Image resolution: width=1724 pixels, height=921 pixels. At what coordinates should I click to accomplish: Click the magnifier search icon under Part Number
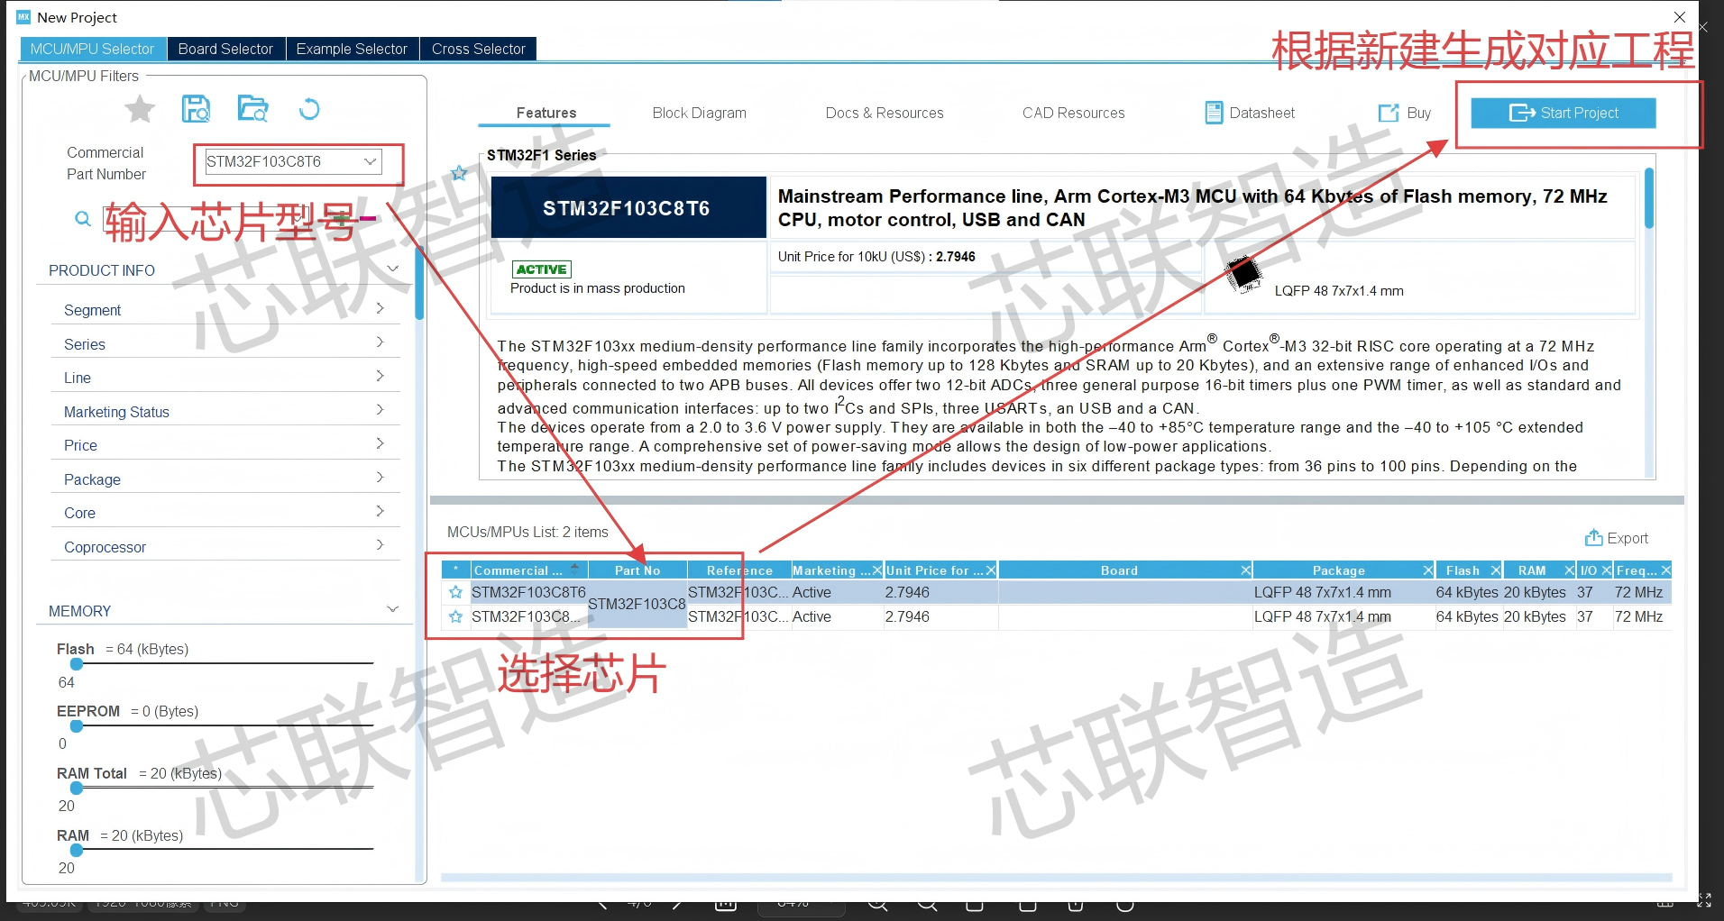pyautogui.click(x=83, y=218)
